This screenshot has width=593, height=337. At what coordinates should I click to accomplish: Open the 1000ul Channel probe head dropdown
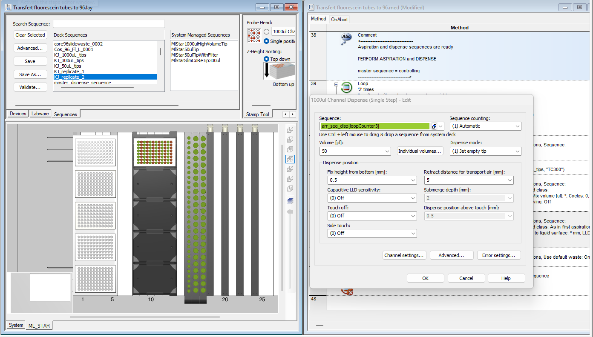(x=283, y=31)
